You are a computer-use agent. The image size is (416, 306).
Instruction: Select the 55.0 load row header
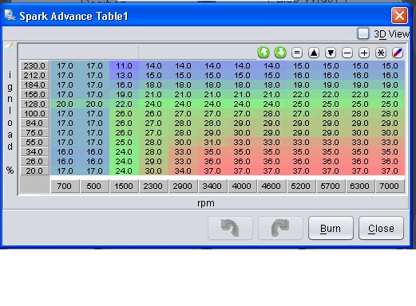point(35,142)
